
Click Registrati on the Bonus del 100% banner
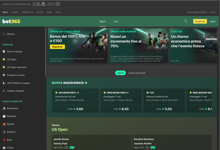point(57,47)
